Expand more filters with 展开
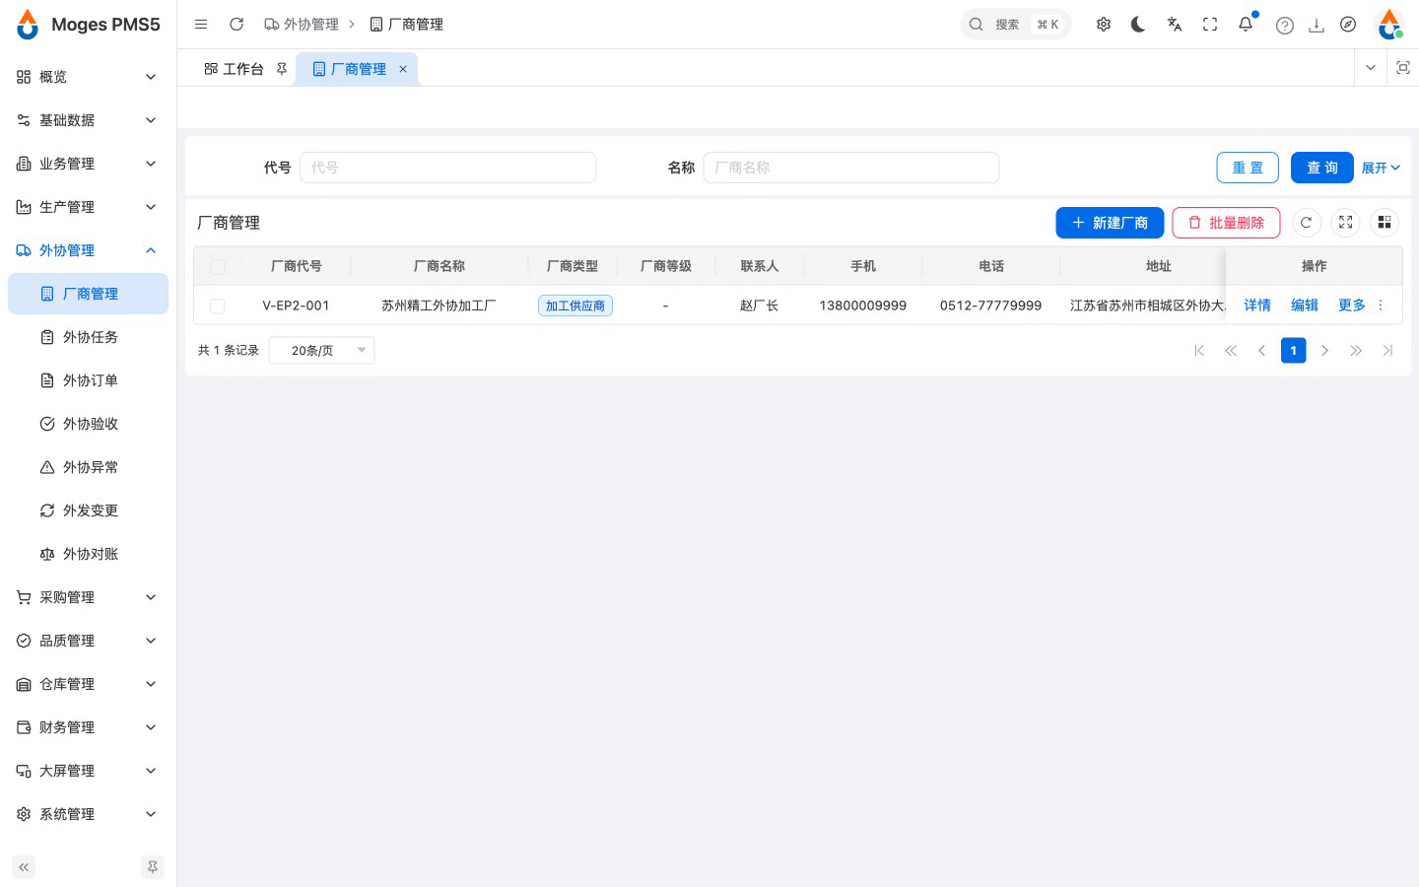This screenshot has width=1419, height=887. point(1381,168)
